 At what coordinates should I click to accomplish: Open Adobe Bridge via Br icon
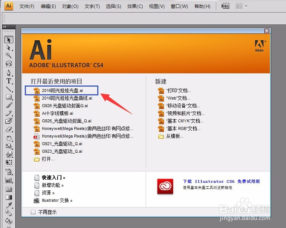tap(225, 6)
